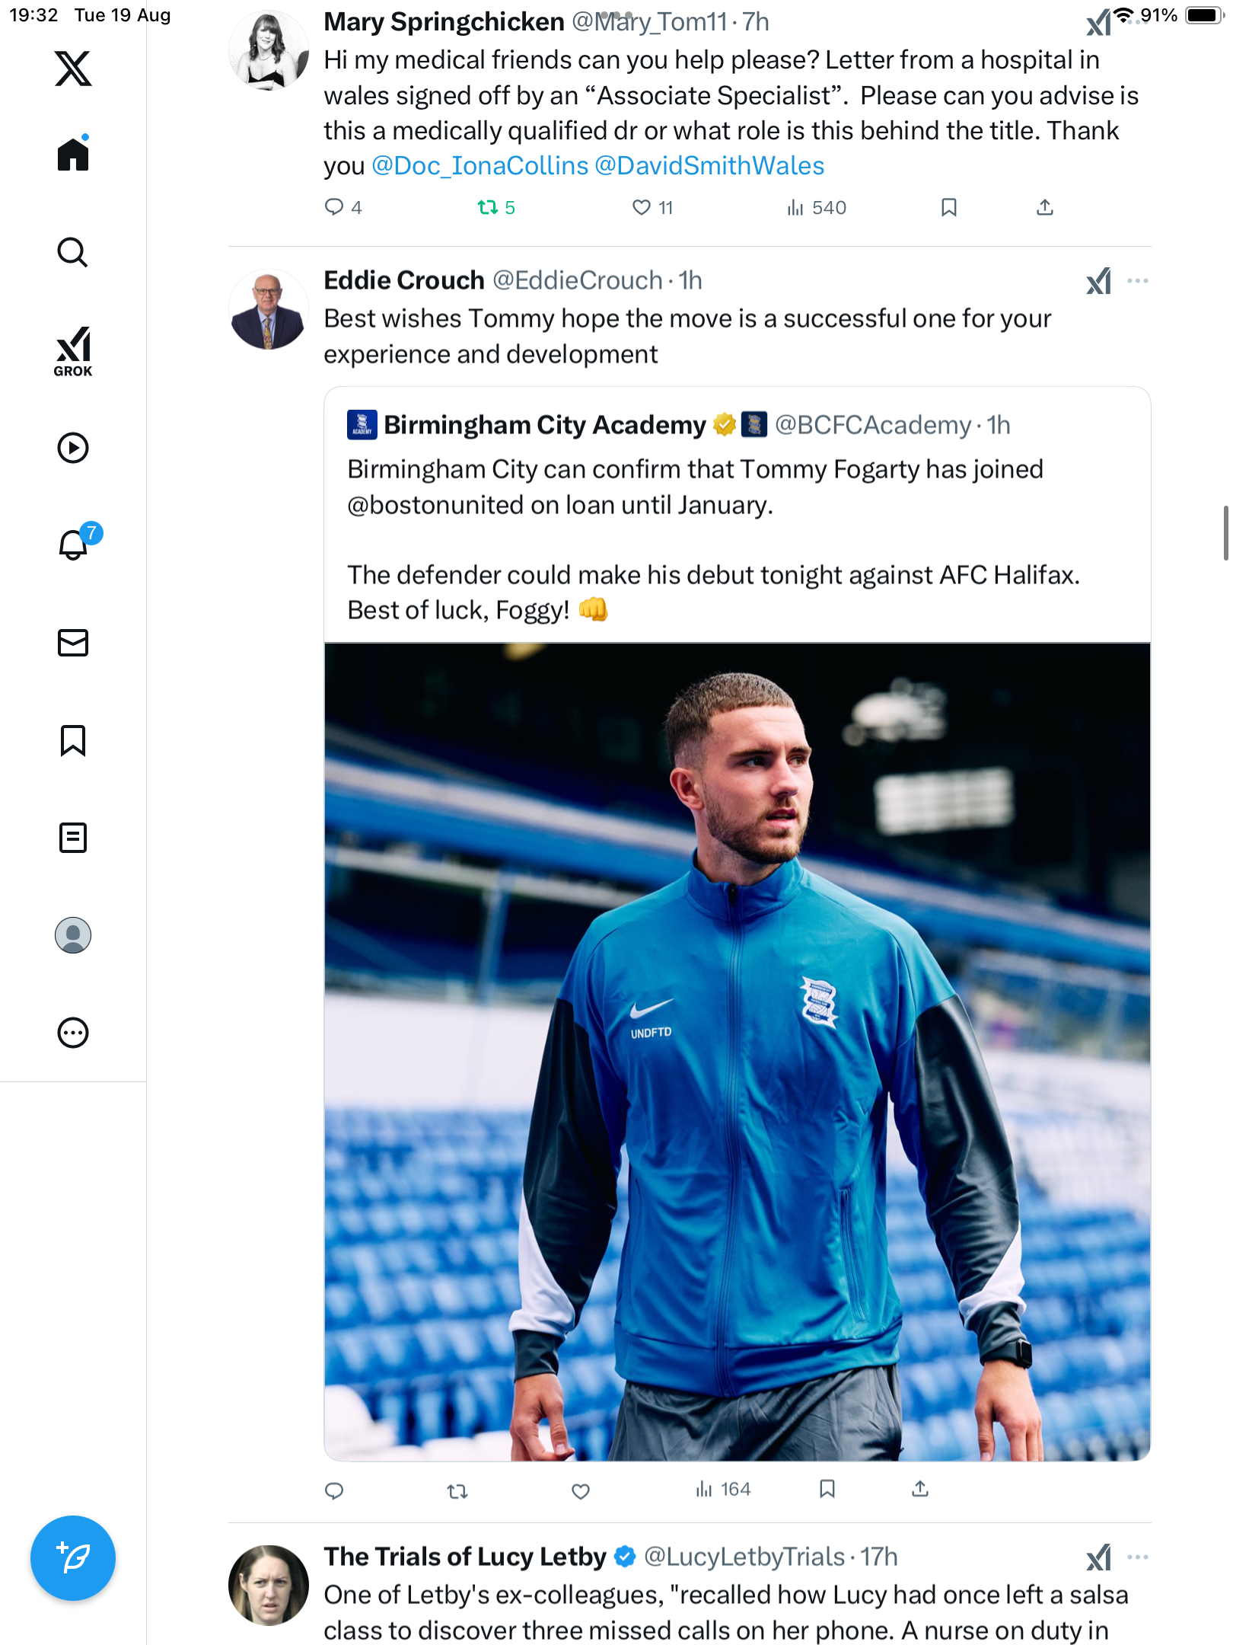Image resolution: width=1233 pixels, height=1645 pixels.
Task: Click the scrollbar handle on right edge
Action: (x=1225, y=533)
